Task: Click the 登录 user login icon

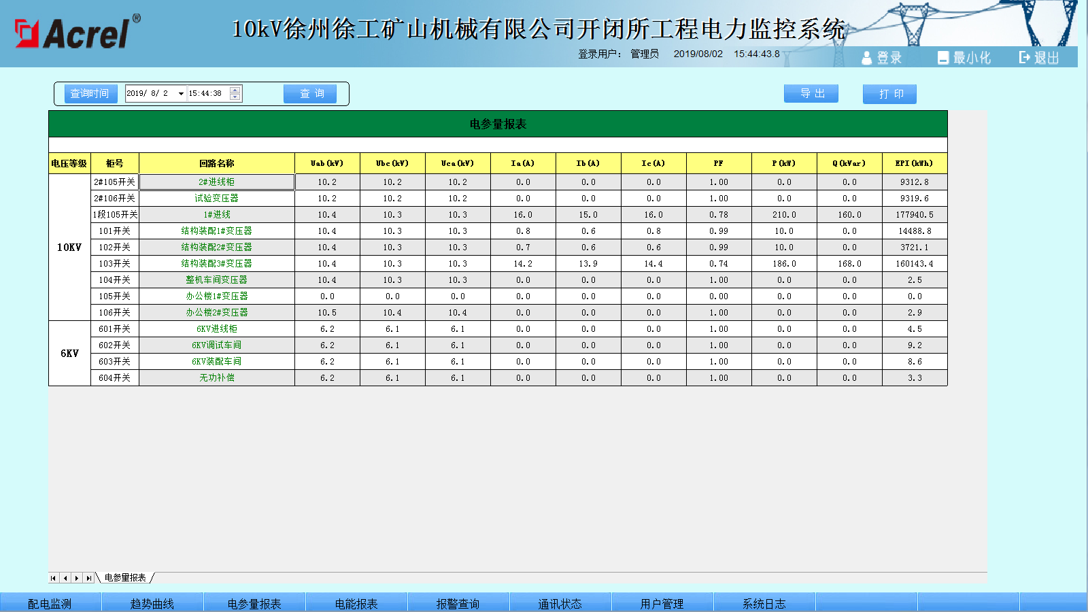Action: click(x=866, y=58)
